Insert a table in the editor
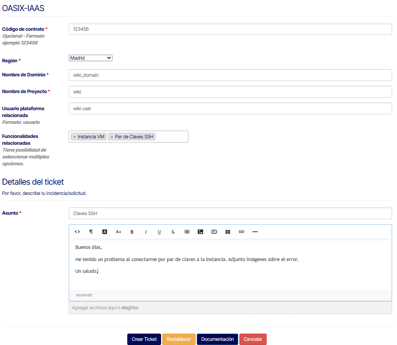Image resolution: width=397 pixels, height=345 pixels. coord(228,232)
